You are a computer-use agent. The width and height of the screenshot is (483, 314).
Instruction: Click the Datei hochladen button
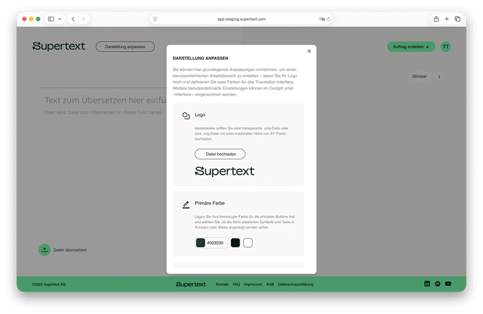pos(220,154)
